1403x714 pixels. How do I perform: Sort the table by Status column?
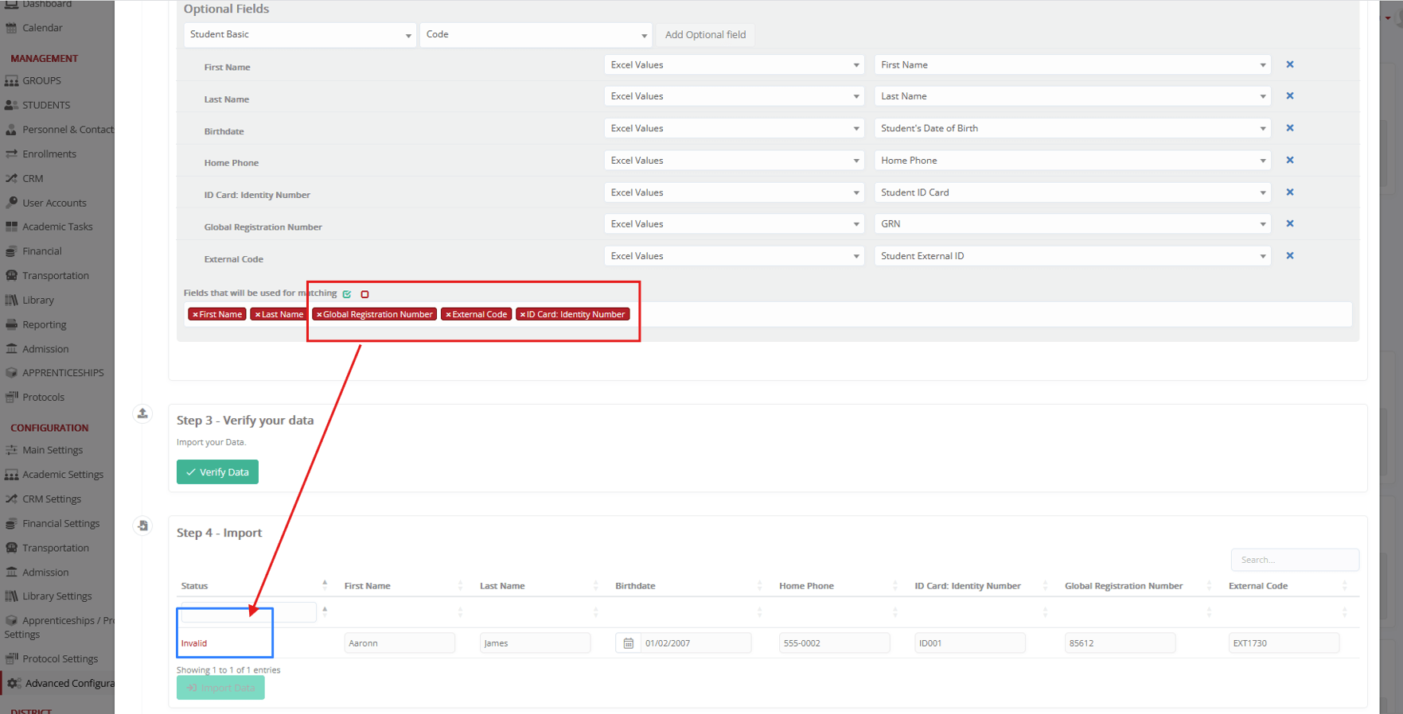[x=325, y=586]
